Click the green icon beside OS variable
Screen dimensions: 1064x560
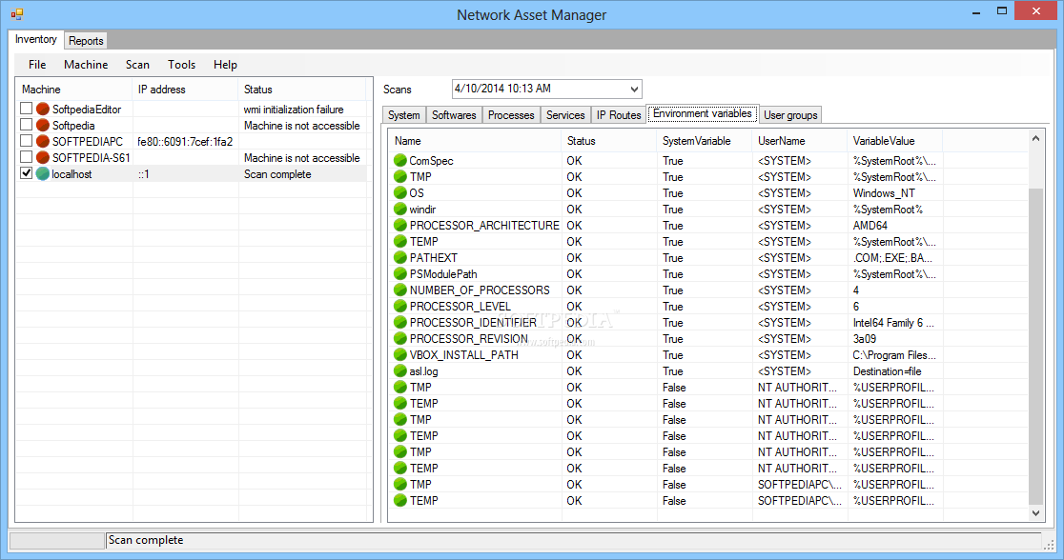(x=399, y=192)
